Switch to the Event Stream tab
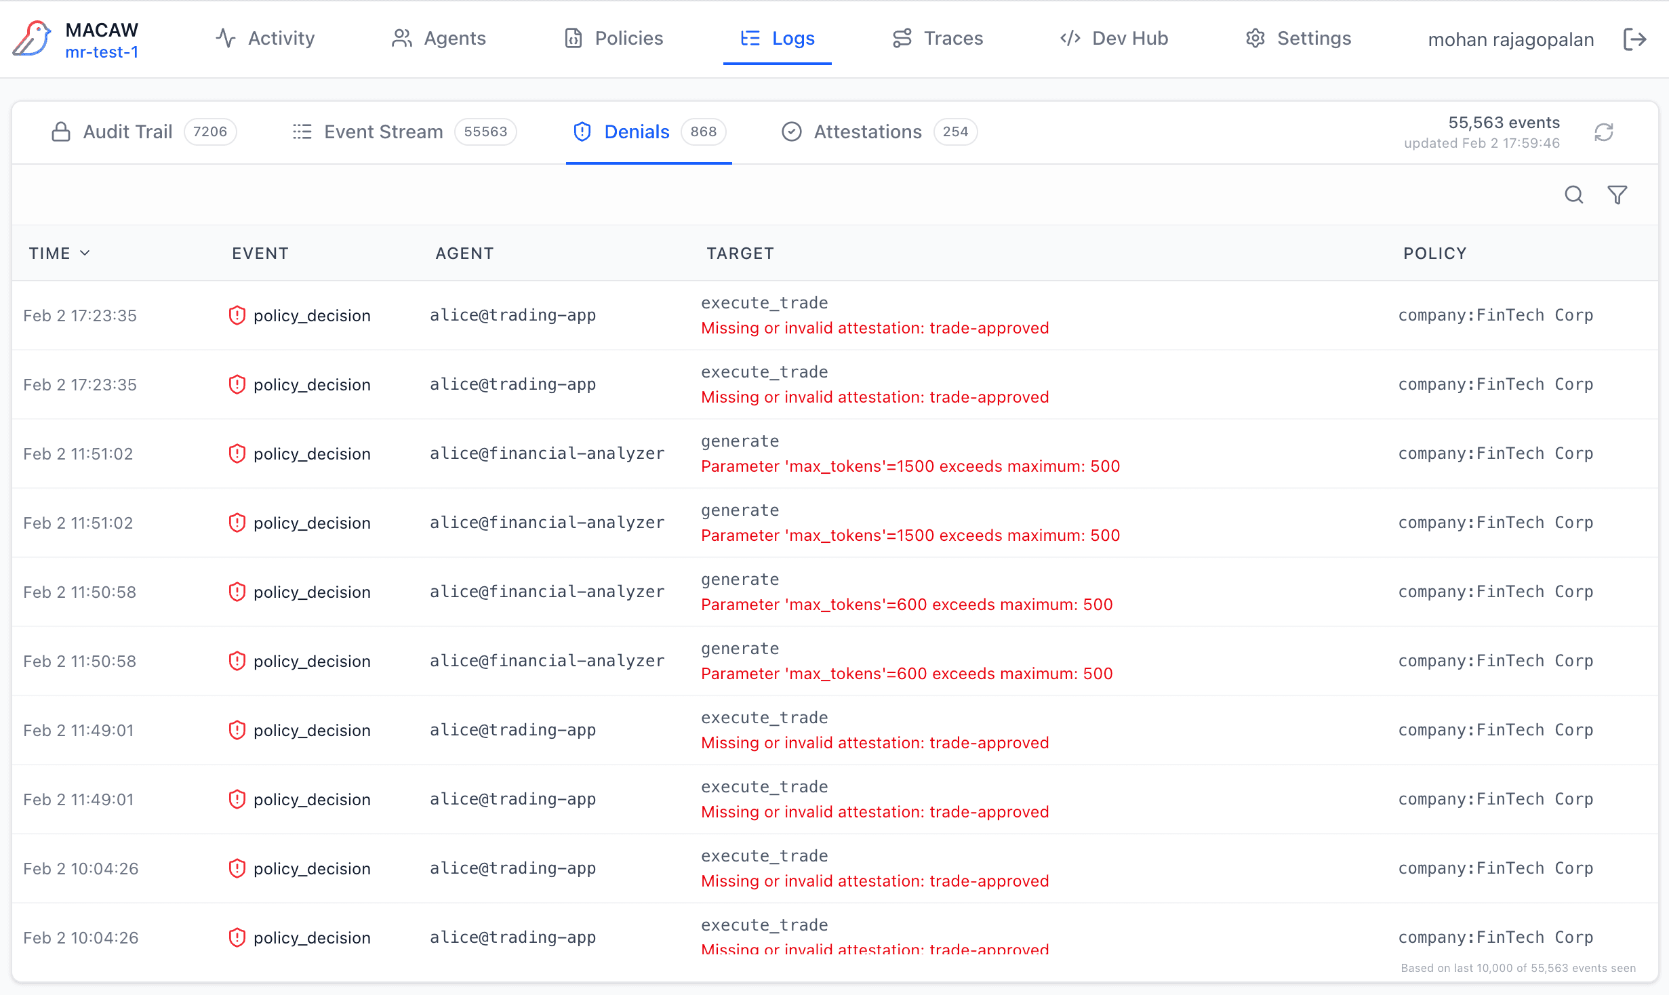The width and height of the screenshot is (1669, 995). (383, 131)
